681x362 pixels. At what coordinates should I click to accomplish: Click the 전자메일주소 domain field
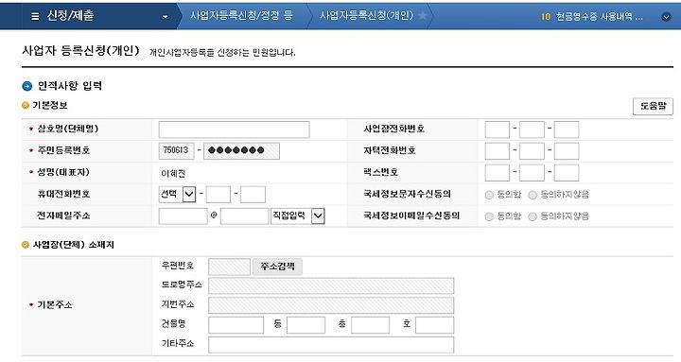coord(244,216)
